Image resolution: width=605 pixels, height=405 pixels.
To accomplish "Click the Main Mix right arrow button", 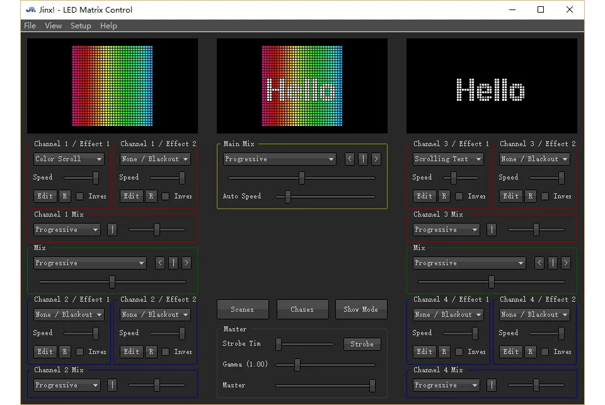I will tap(376, 159).
